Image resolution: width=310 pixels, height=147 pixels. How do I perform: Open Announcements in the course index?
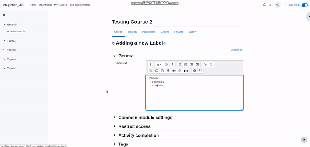click(16, 31)
